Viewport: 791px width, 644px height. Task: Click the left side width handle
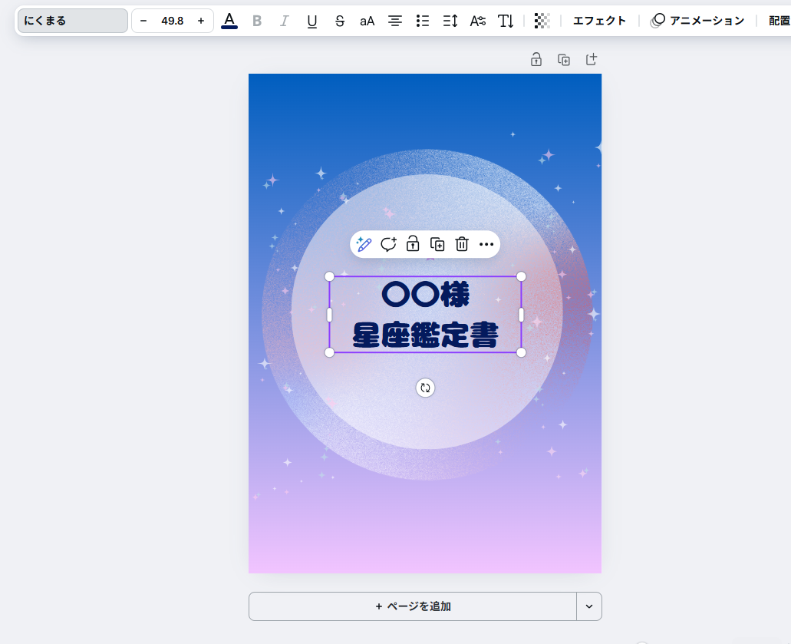(329, 315)
